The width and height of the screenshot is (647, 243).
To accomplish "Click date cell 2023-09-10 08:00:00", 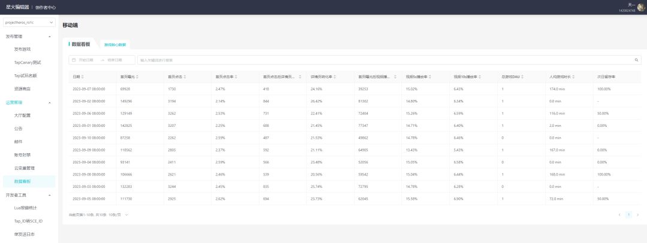I will pyautogui.click(x=89, y=138).
